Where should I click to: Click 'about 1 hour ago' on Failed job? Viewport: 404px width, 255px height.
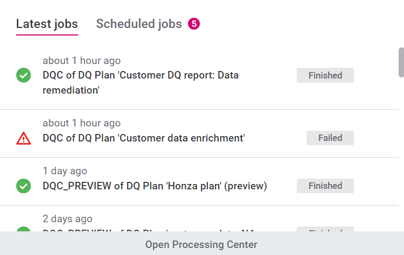[81, 123]
